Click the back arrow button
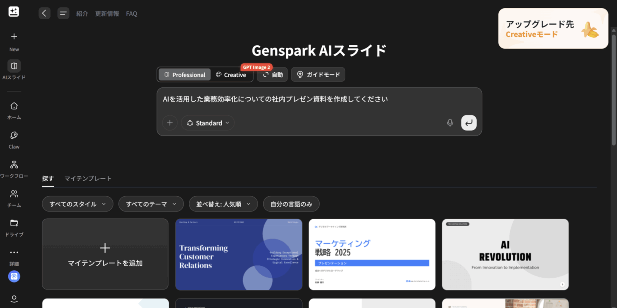Viewport: 617px width, 308px height. [44, 13]
